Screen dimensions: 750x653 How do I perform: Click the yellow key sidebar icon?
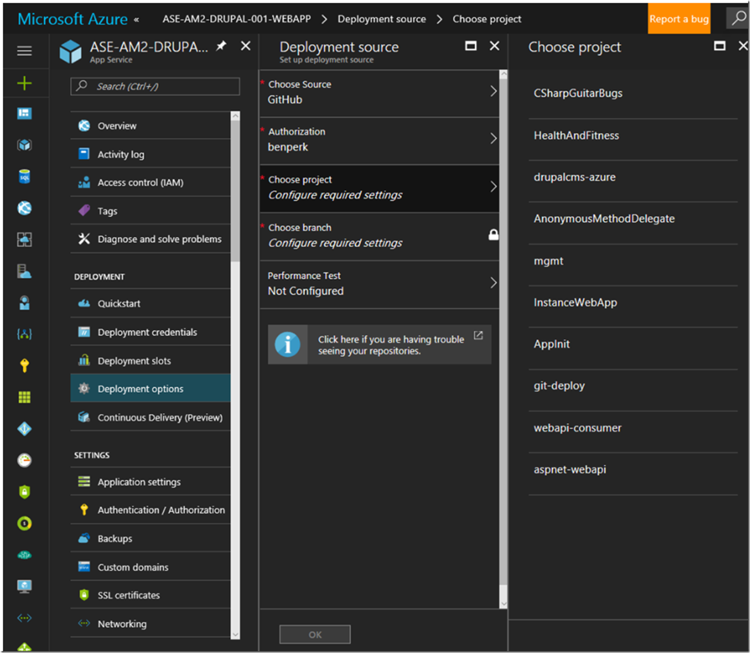click(24, 365)
